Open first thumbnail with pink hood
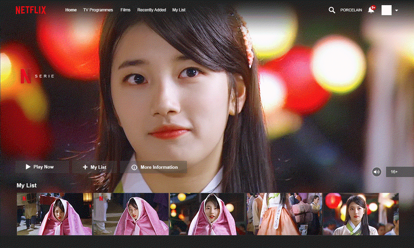 coord(55,214)
